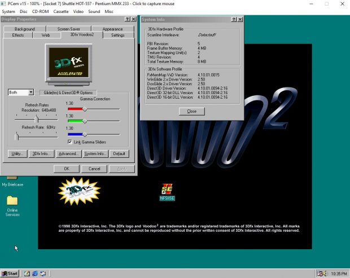Click the Advanced... button
Viewport: 350px width, 278px height.
click(68, 153)
